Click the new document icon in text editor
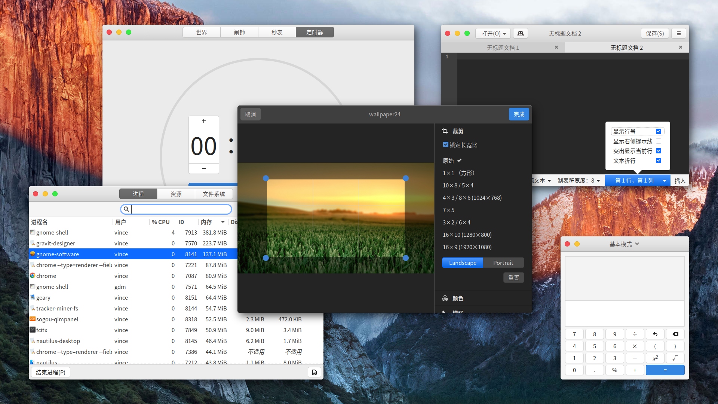Image resolution: width=718 pixels, height=404 pixels. [x=520, y=33]
